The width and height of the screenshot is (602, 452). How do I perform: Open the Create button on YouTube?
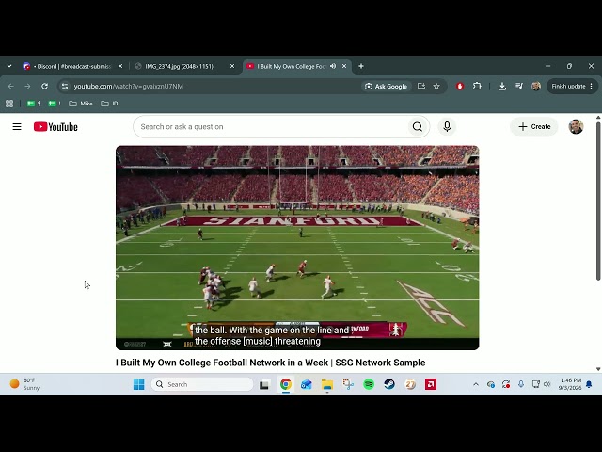534,126
